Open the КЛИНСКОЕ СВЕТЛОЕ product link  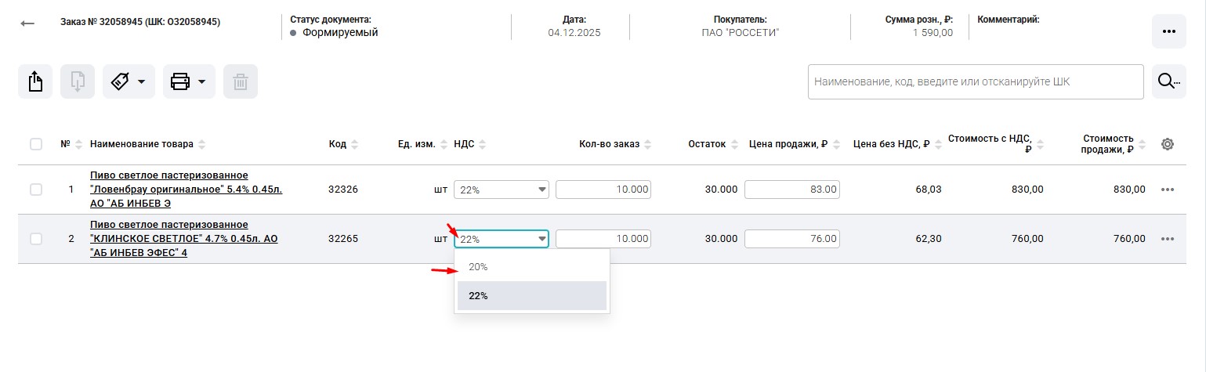[183, 239]
